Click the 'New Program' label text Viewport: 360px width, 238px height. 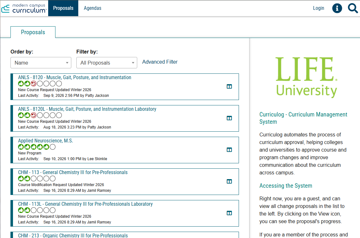(x=29, y=153)
